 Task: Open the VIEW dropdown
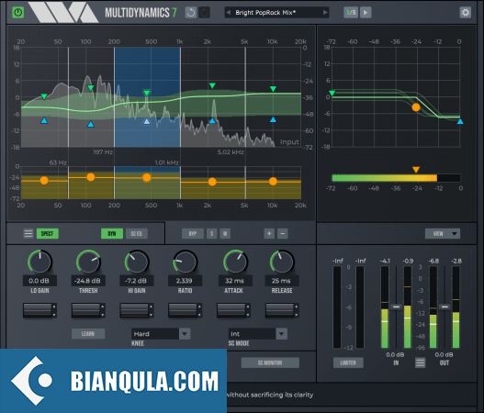click(443, 233)
